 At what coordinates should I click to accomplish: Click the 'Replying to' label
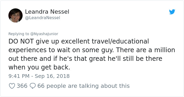click(x=19, y=34)
